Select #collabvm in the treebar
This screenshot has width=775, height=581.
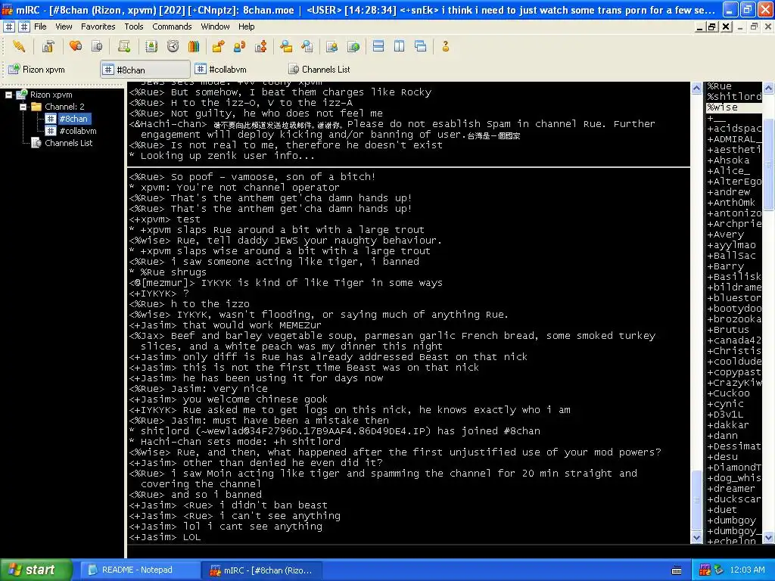pos(78,131)
